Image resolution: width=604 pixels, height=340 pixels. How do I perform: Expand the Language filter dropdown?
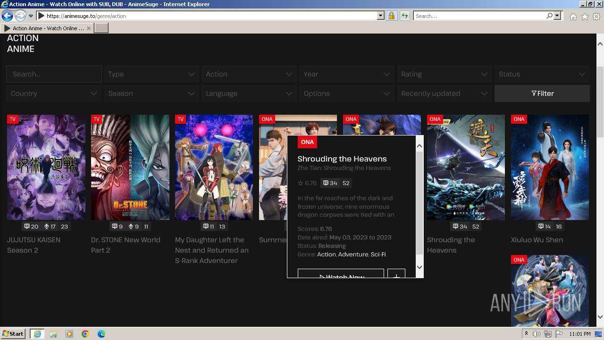tap(249, 93)
